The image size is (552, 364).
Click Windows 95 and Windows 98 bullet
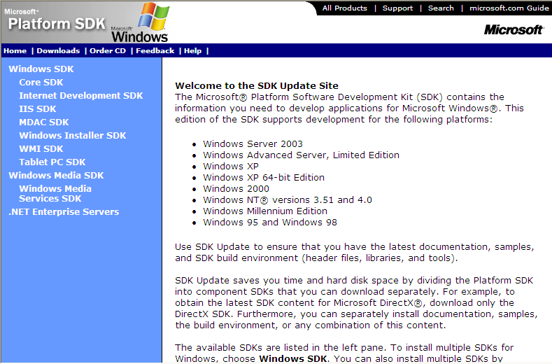(270, 223)
